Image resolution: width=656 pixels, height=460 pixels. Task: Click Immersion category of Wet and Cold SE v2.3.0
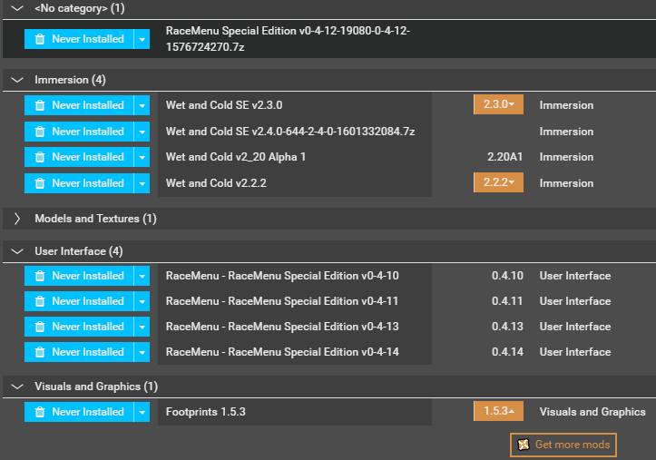click(566, 105)
